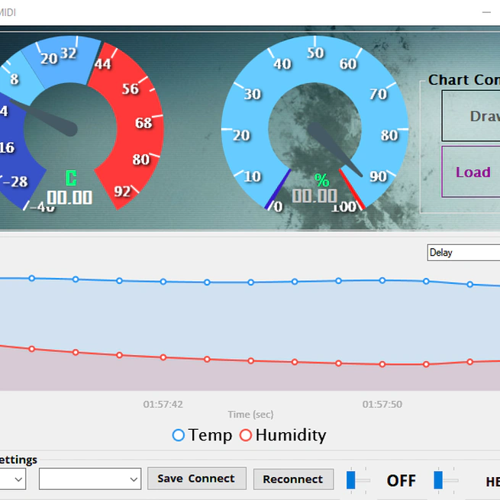The width and height of the screenshot is (500, 500).
Task: Click the green C unit symbol
Action: coord(71,179)
